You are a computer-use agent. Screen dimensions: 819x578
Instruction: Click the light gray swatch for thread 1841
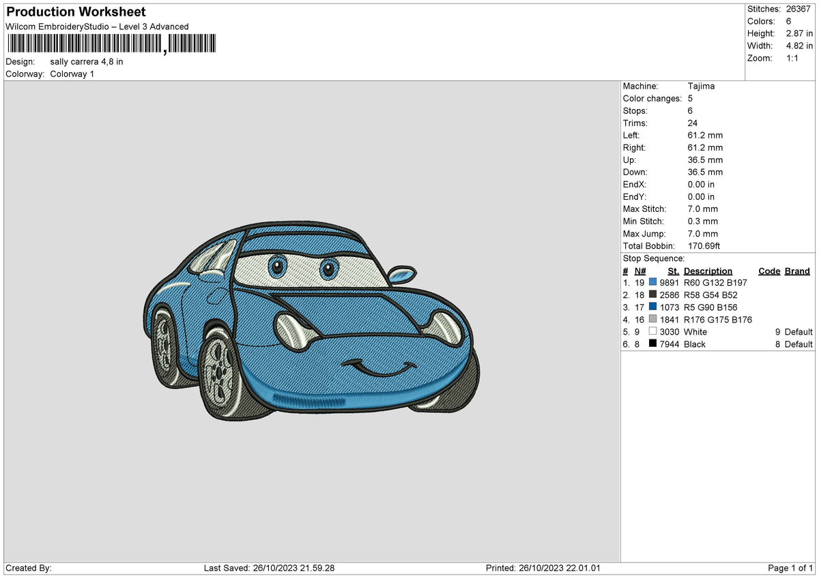pos(653,320)
